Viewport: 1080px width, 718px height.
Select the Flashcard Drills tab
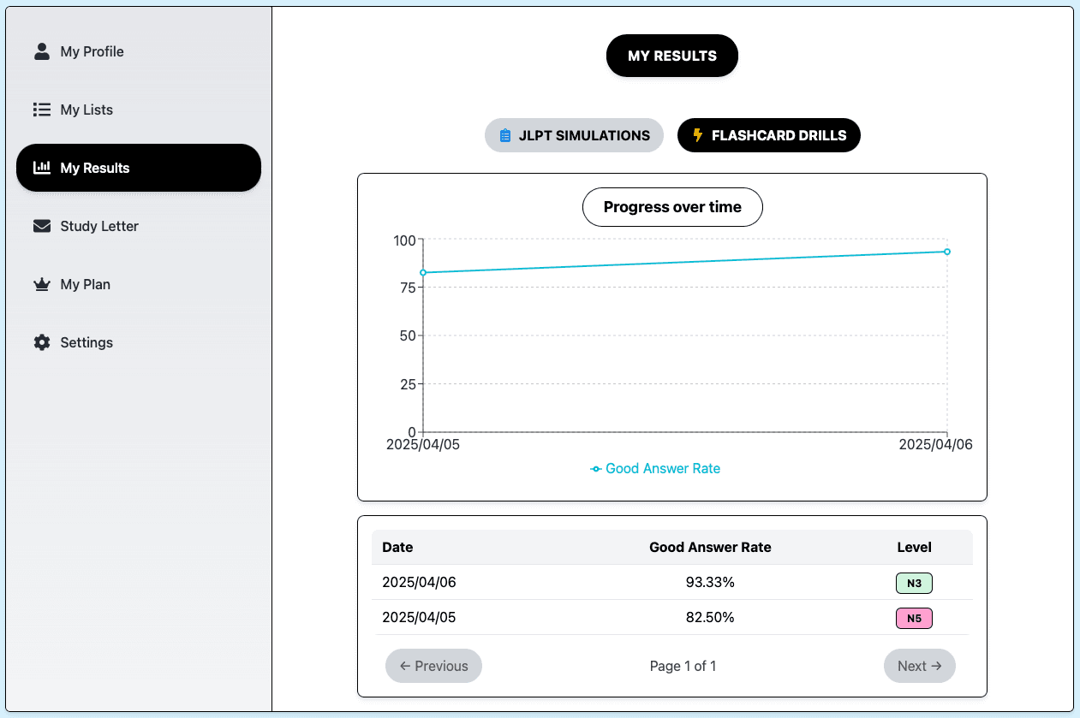pyautogui.click(x=768, y=135)
